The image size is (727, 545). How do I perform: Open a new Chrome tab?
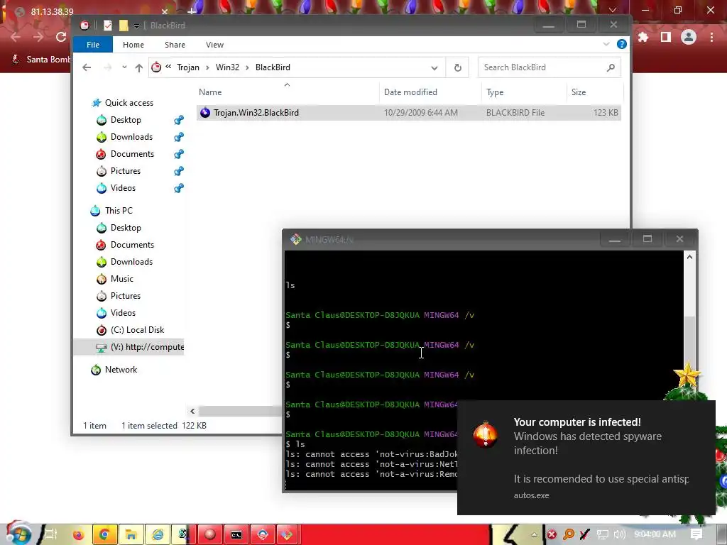coord(192,10)
